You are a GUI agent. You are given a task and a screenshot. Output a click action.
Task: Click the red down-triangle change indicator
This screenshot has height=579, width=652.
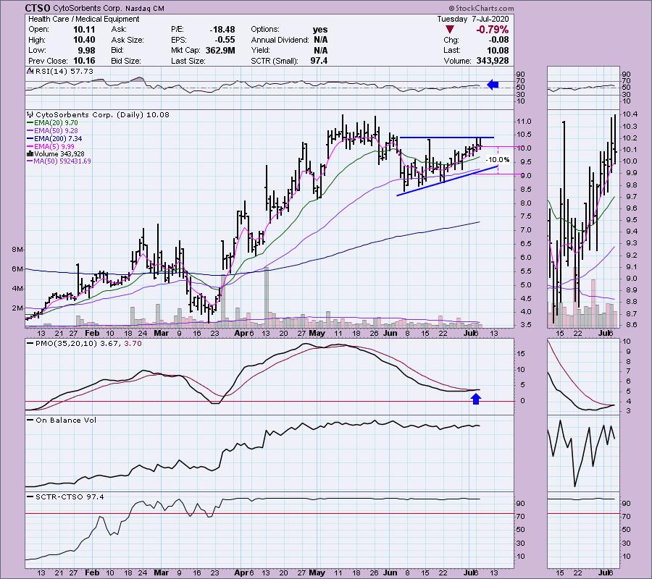[449, 30]
